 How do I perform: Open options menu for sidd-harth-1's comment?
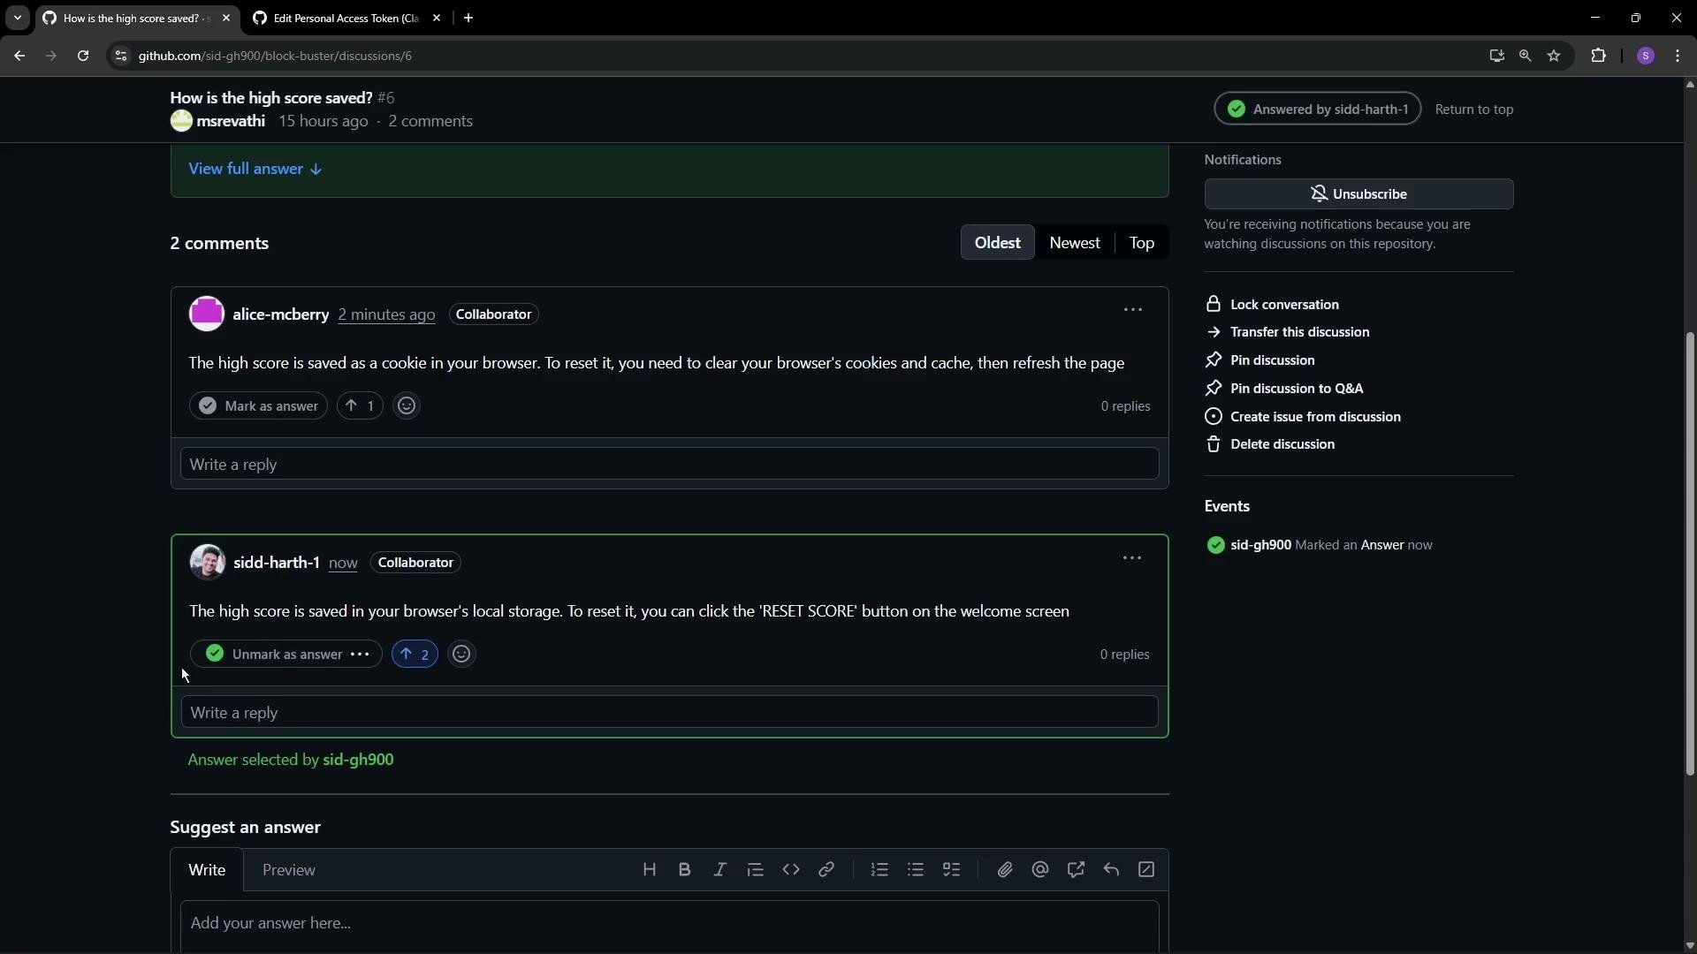pos(1132,558)
